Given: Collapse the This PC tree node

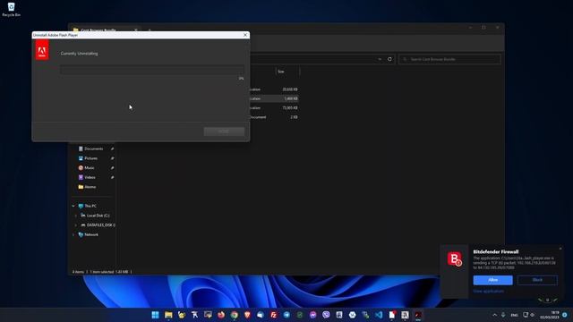Looking at the screenshot, I should click(73, 206).
